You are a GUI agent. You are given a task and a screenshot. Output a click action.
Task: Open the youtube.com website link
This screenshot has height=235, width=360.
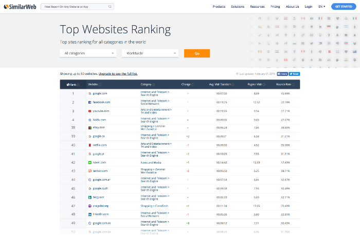click(x=101, y=111)
